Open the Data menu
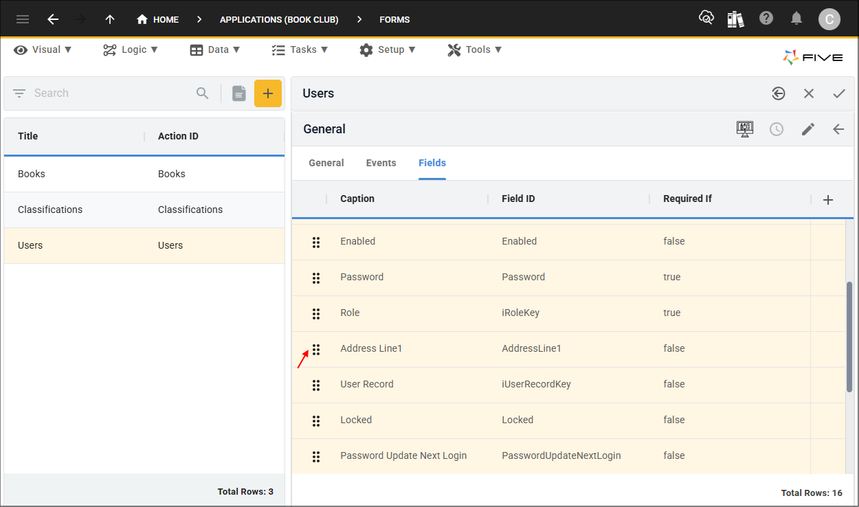Image resolution: width=859 pixels, height=507 pixels. point(215,49)
